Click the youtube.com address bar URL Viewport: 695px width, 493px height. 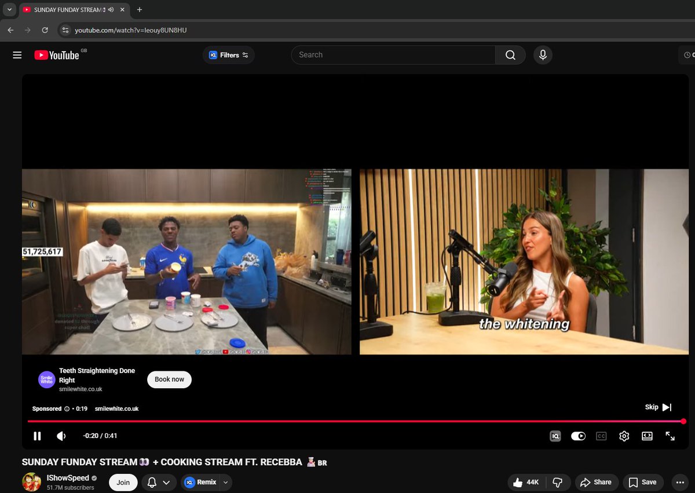point(131,30)
